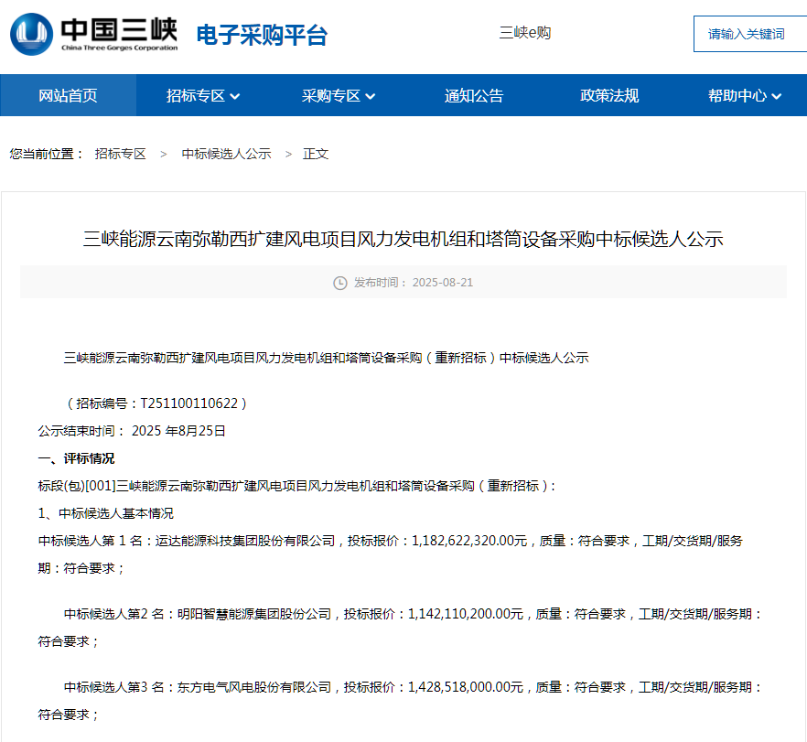This screenshot has height=742, width=807.
Task: Click third candidate 东方电气风电股份有限公司
Action: [254, 687]
